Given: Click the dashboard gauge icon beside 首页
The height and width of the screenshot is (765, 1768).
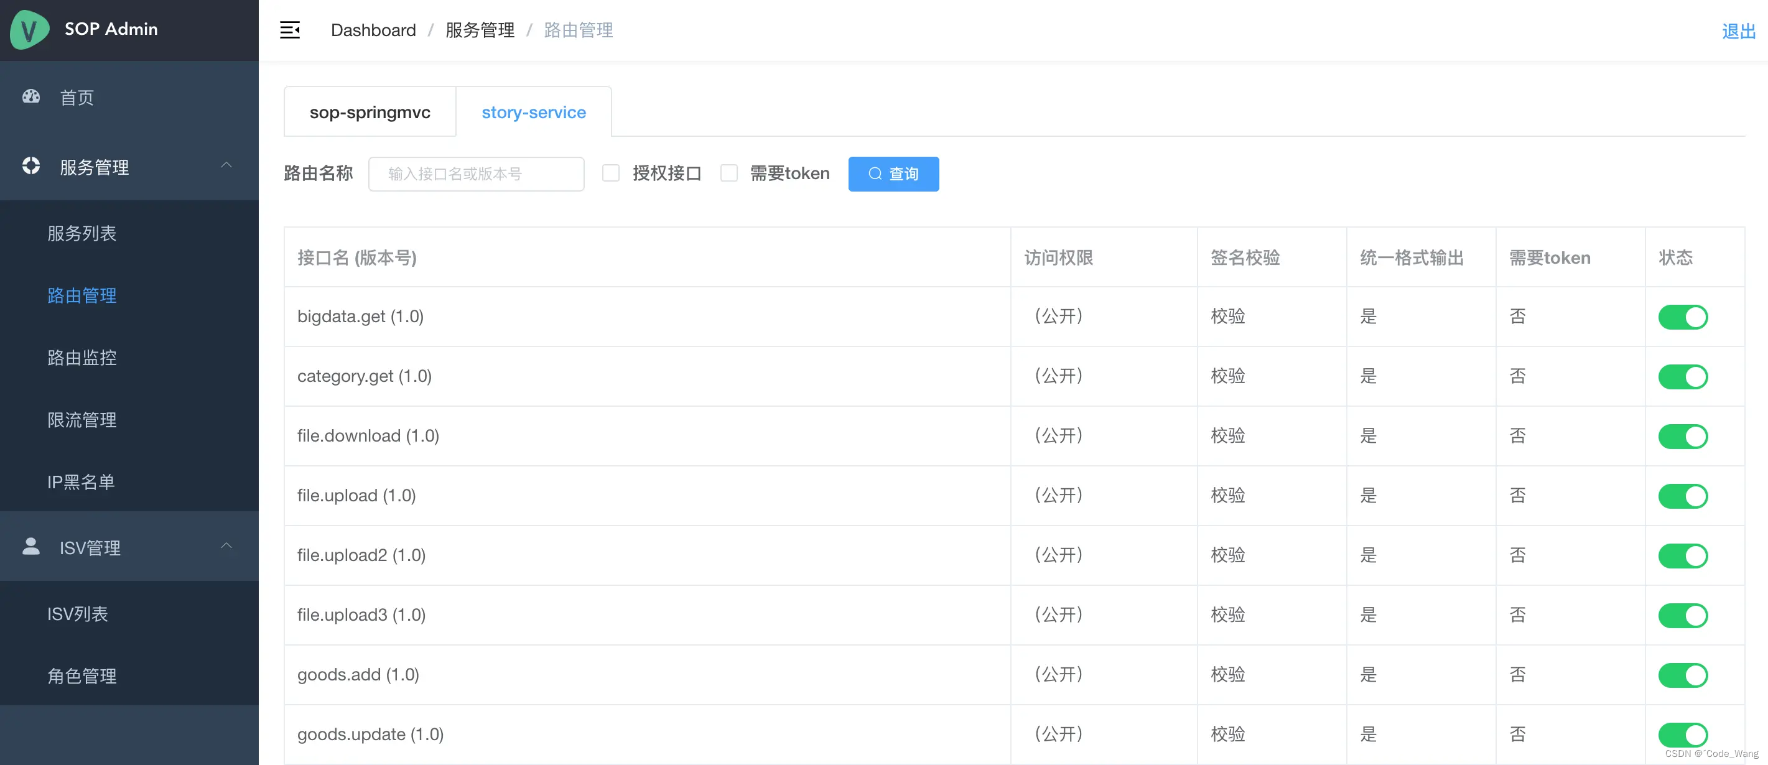Looking at the screenshot, I should tap(31, 97).
